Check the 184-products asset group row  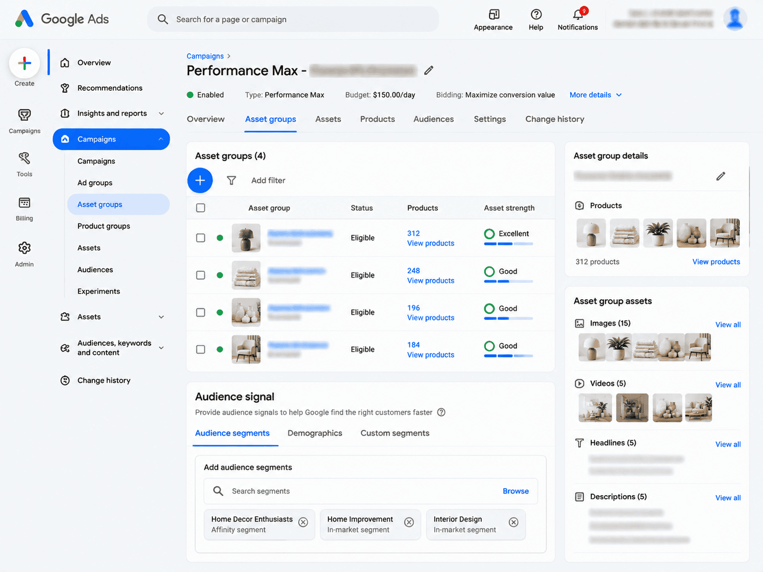(x=201, y=350)
